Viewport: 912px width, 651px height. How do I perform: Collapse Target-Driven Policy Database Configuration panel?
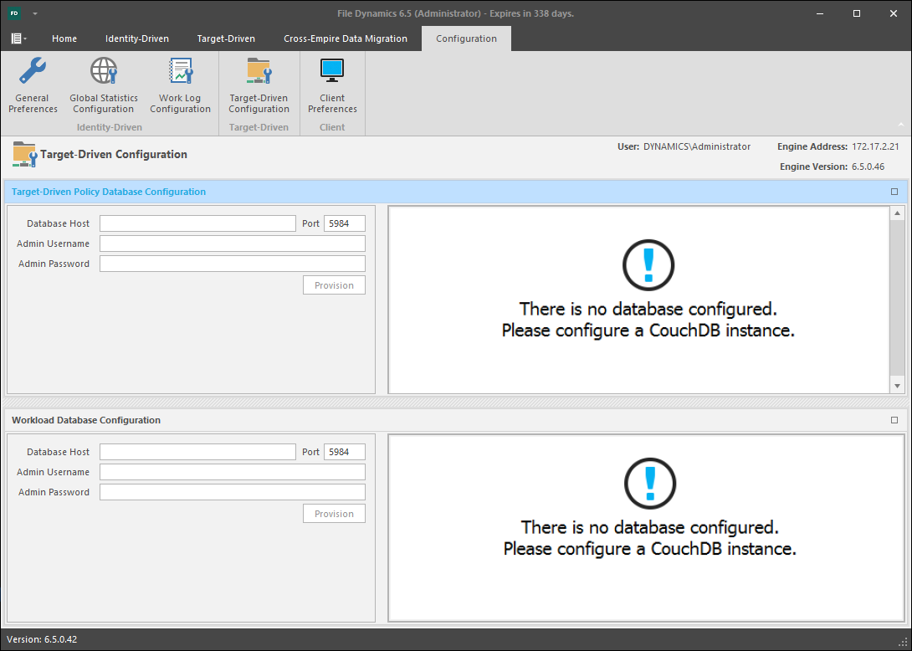click(894, 192)
